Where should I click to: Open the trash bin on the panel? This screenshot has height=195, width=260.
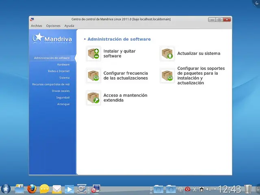point(248,189)
